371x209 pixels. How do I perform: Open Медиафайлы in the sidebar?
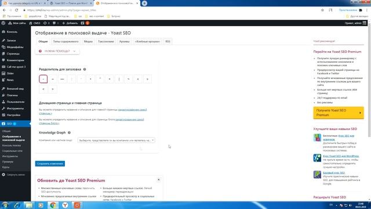click(15, 47)
